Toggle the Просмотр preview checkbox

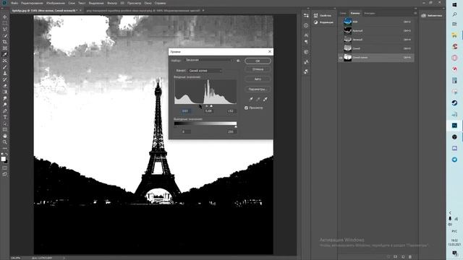click(246, 108)
